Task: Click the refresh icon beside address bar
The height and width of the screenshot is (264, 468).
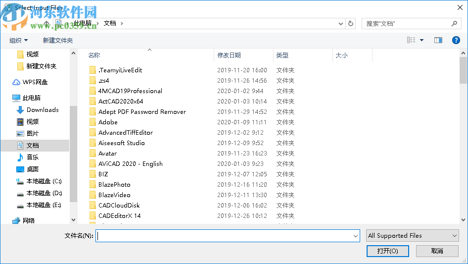Action: point(351,23)
